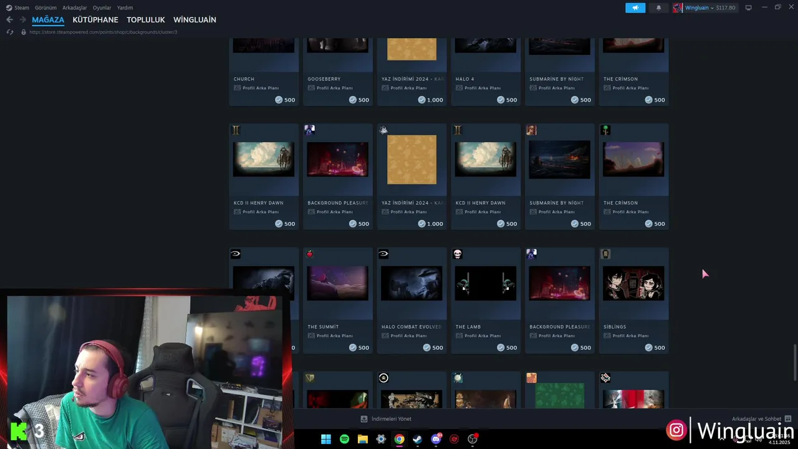Viewport: 798px width, 449px height.
Task: Click the Arkadaşlar ve Sohbet friends icon
Action: [x=788, y=419]
